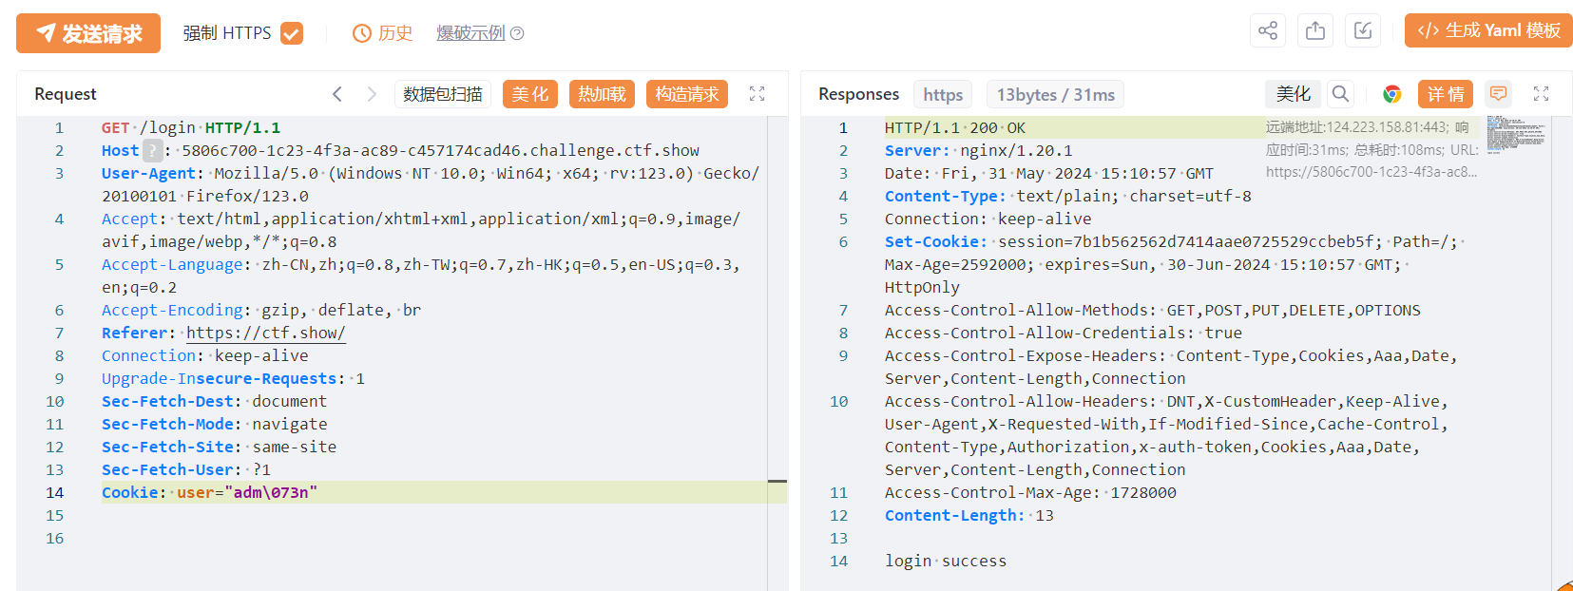Click the Connection: keep-alive request header
The image size is (1573, 591).
(205, 355)
